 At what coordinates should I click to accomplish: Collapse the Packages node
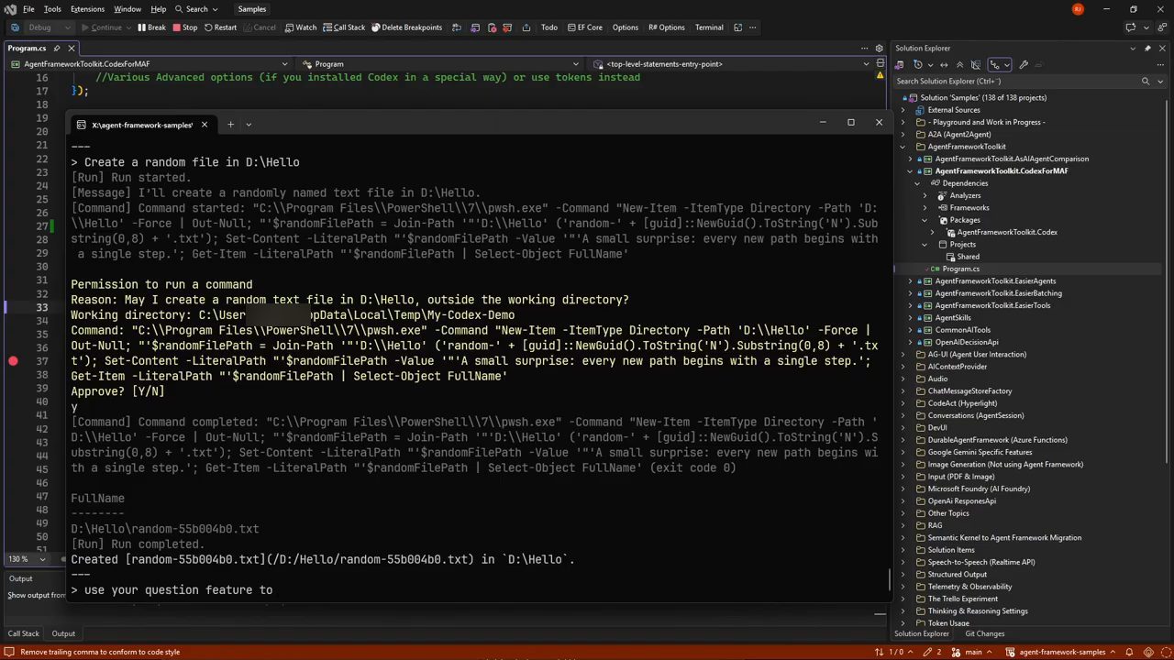925,220
